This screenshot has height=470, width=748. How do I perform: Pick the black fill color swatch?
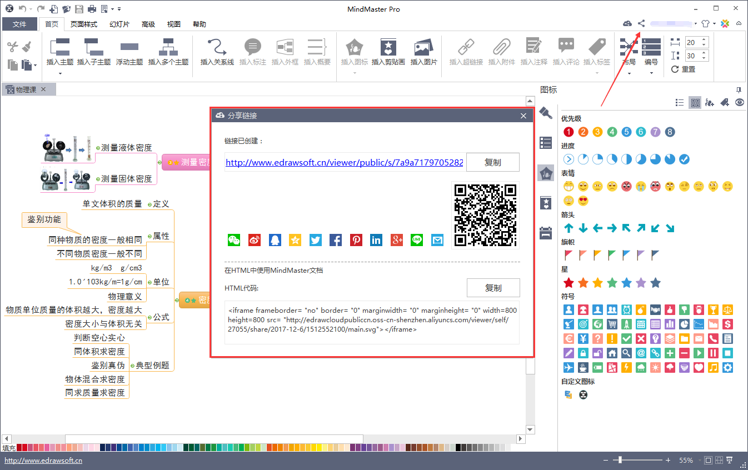click(458, 447)
